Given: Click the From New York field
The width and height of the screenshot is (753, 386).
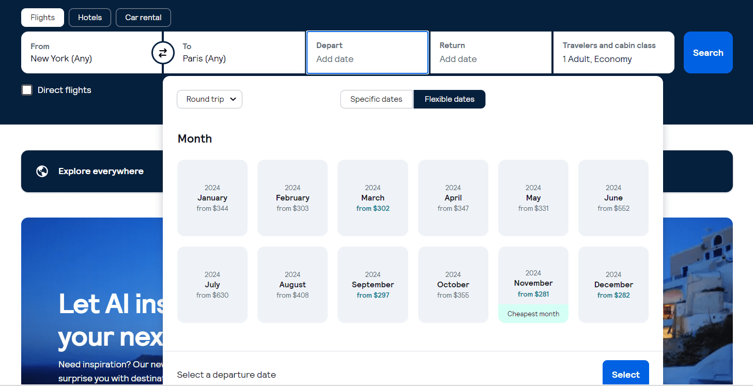Looking at the screenshot, I should [88, 52].
